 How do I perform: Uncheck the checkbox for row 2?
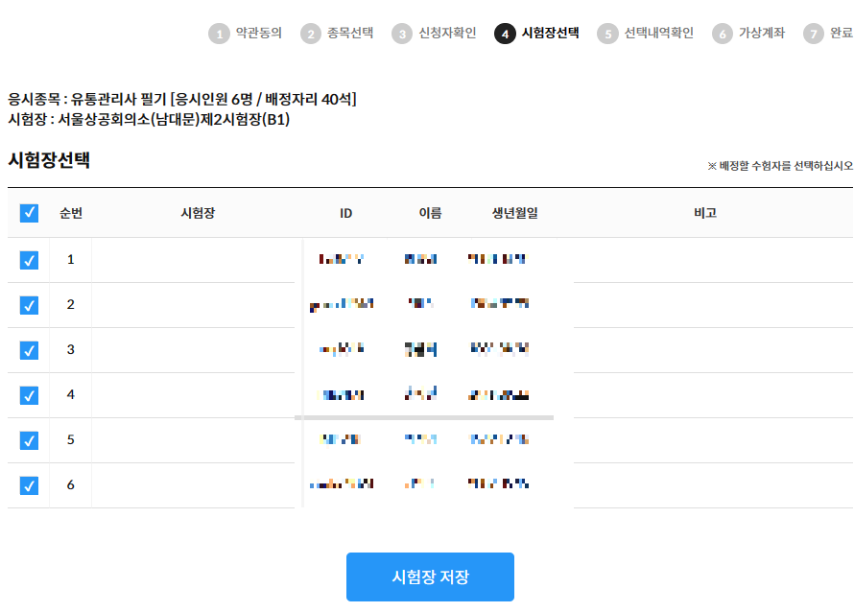[30, 305]
